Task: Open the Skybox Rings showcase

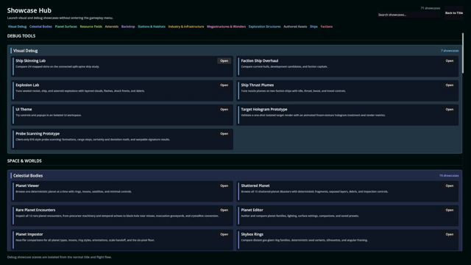Action: click(450, 234)
